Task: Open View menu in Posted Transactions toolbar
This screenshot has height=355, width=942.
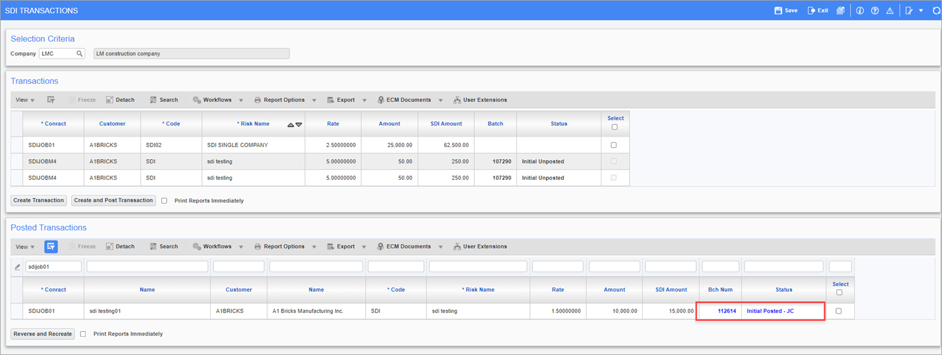Action: pos(24,247)
